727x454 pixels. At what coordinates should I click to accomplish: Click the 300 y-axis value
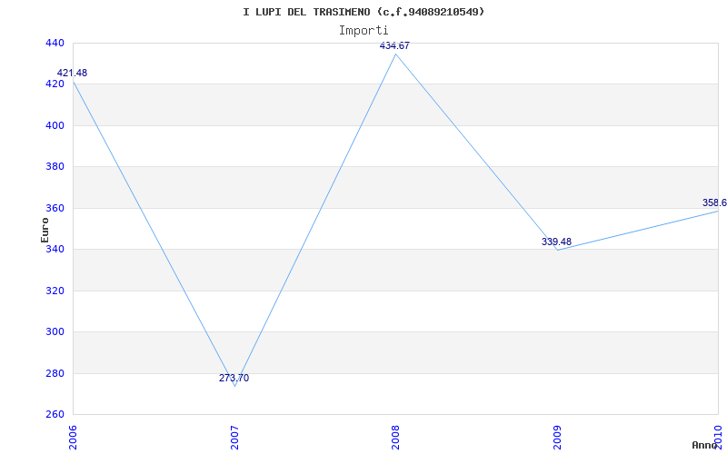[55, 331]
